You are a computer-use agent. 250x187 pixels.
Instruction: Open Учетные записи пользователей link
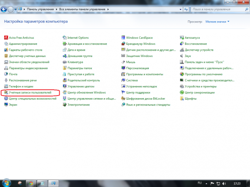click(x=30, y=93)
